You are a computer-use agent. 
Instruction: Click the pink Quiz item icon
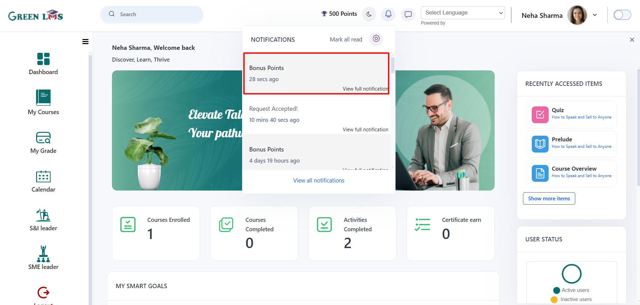click(540, 115)
